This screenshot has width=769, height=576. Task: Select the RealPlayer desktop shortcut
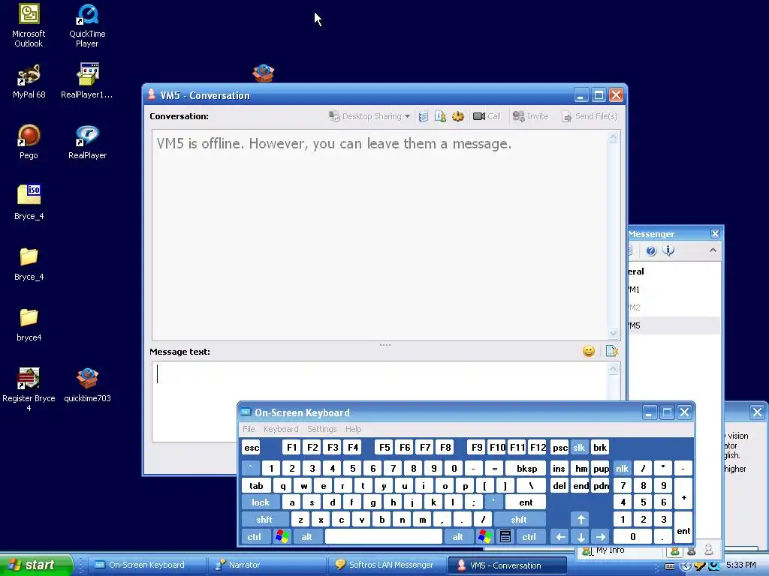(x=87, y=142)
